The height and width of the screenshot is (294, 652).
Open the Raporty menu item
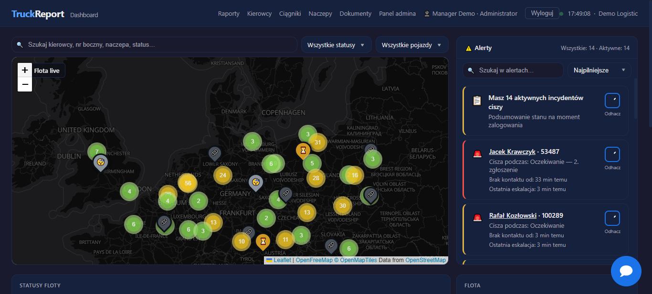(229, 14)
